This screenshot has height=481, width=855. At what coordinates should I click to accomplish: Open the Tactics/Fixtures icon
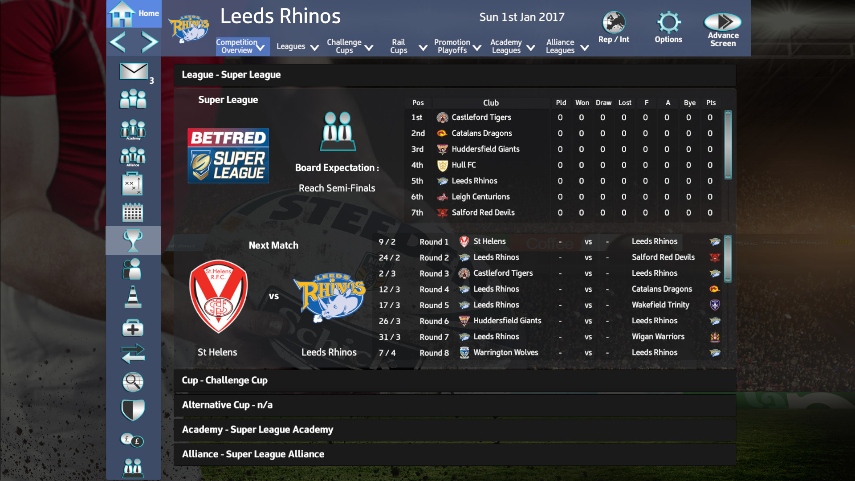133,183
